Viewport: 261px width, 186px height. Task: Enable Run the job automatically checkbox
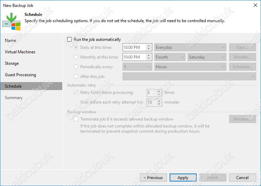69,39
